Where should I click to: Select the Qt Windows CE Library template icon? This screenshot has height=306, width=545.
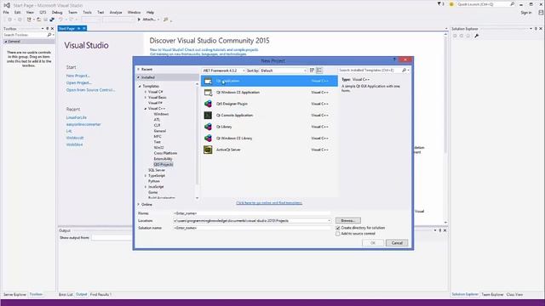208,138
